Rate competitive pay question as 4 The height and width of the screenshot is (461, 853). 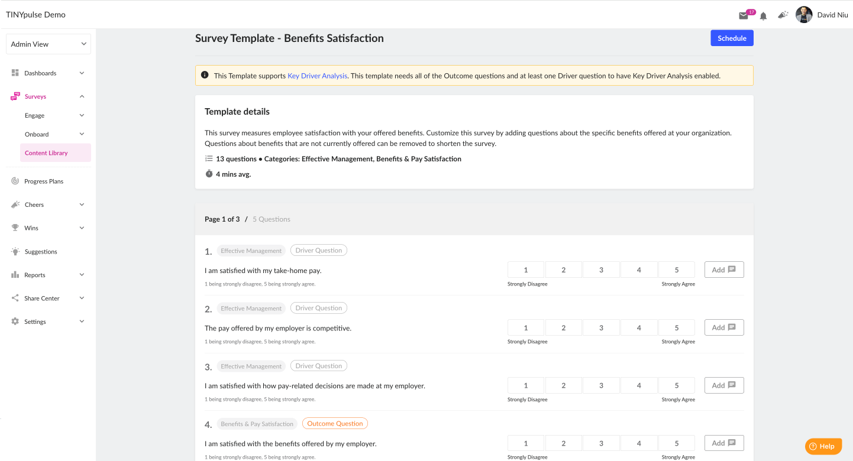tap(639, 328)
